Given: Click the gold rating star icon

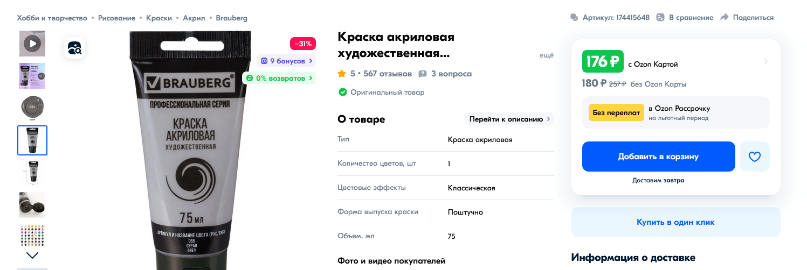Looking at the screenshot, I should [342, 74].
